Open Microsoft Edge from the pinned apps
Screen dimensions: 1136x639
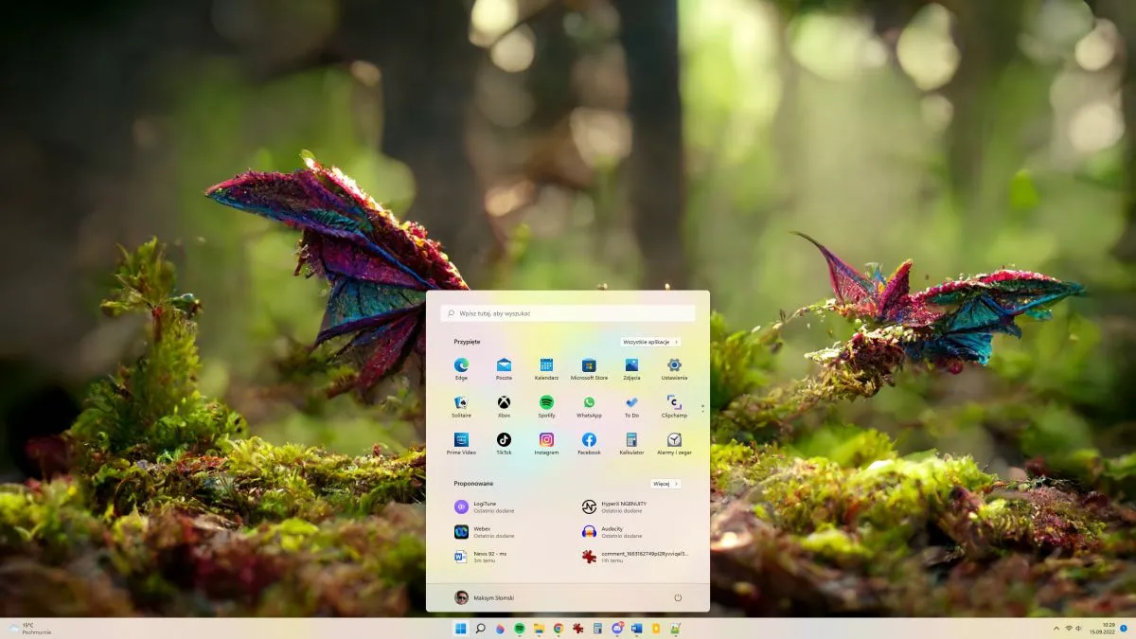460,366
